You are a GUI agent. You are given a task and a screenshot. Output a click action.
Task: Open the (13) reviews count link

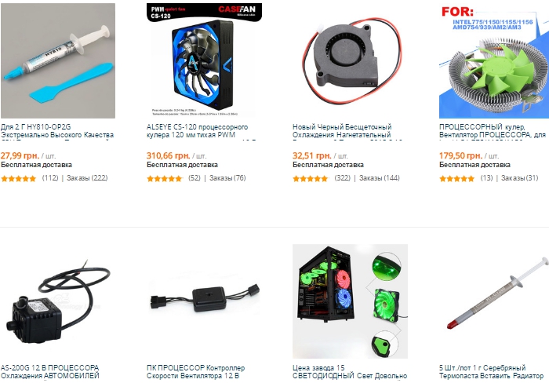tap(486, 178)
